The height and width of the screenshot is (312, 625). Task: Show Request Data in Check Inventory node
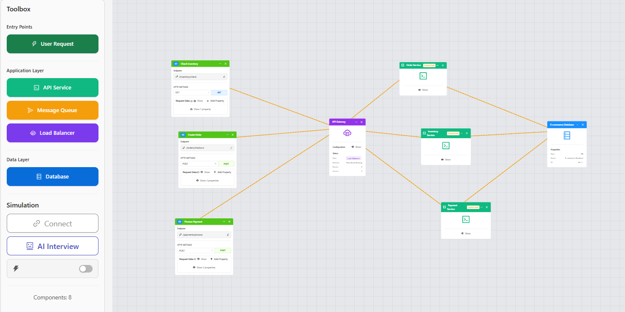pos(198,101)
